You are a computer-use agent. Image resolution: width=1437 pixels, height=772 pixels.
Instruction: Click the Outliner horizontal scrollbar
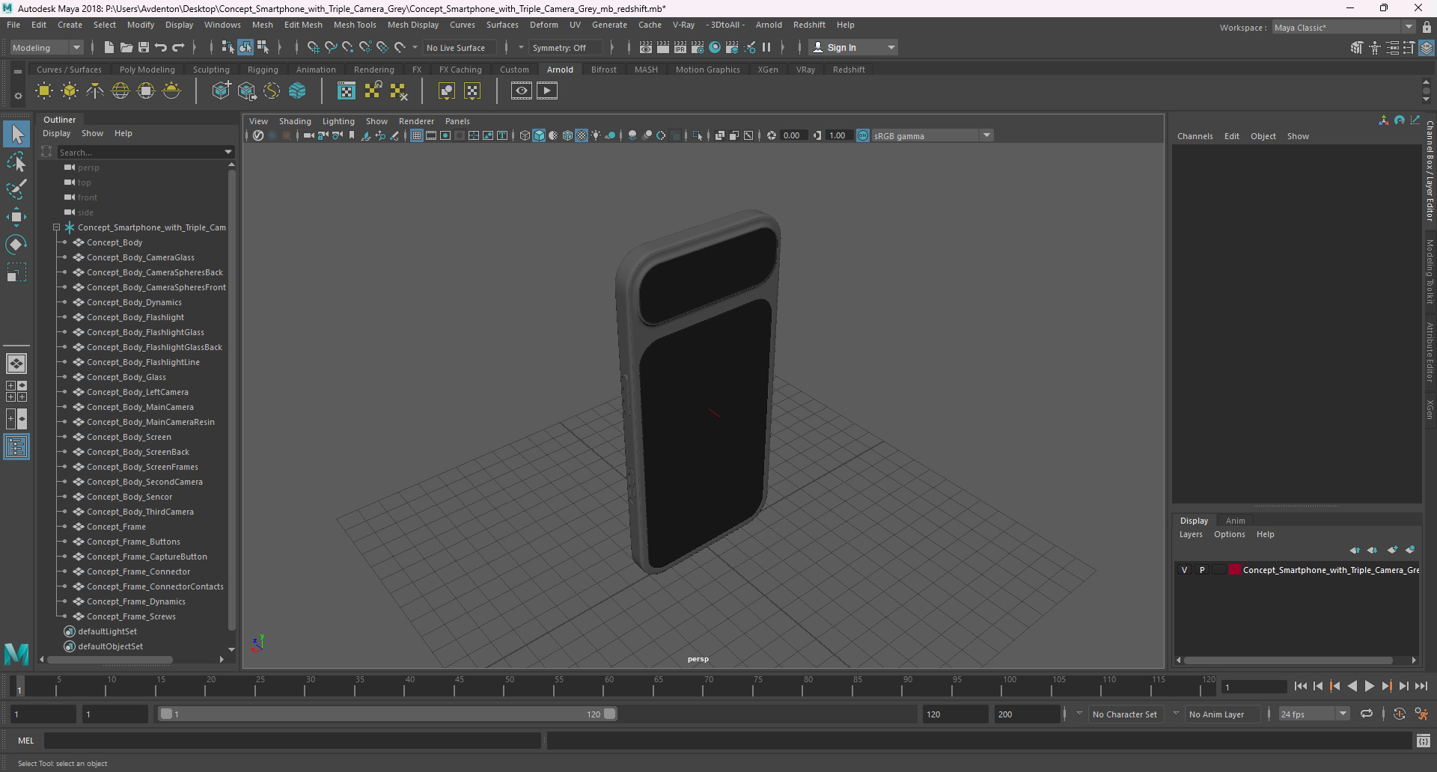tap(109, 659)
